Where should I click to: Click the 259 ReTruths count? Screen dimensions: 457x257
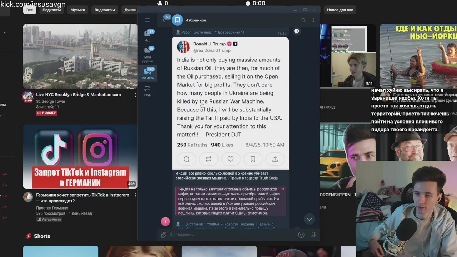click(x=192, y=145)
